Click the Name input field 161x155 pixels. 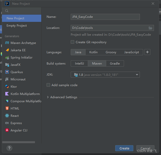(x=105, y=17)
